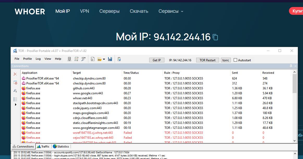Click the save profile floppy disk icon
Viewport: 303px width, 159px height.
[110, 59]
